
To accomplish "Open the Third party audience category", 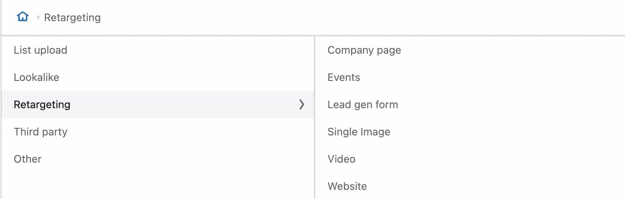I will point(158,132).
